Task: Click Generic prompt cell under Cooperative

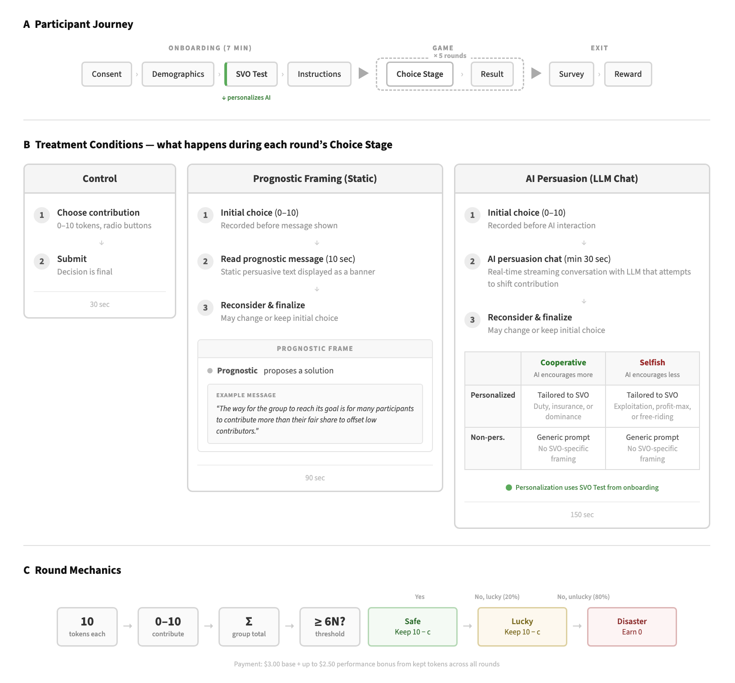Action: (563, 448)
